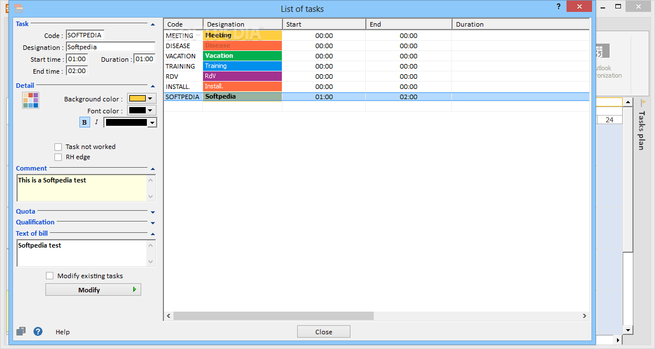Click the 24 cell in main window
This screenshot has height=349, width=655.
coord(610,120)
